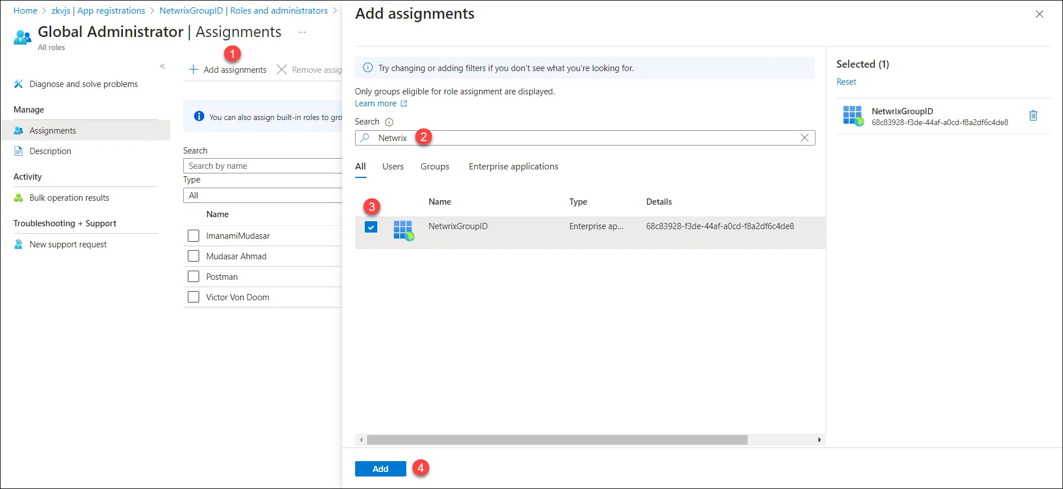Click the Enterprise ap... type cell
1063x489 pixels.
coord(596,226)
